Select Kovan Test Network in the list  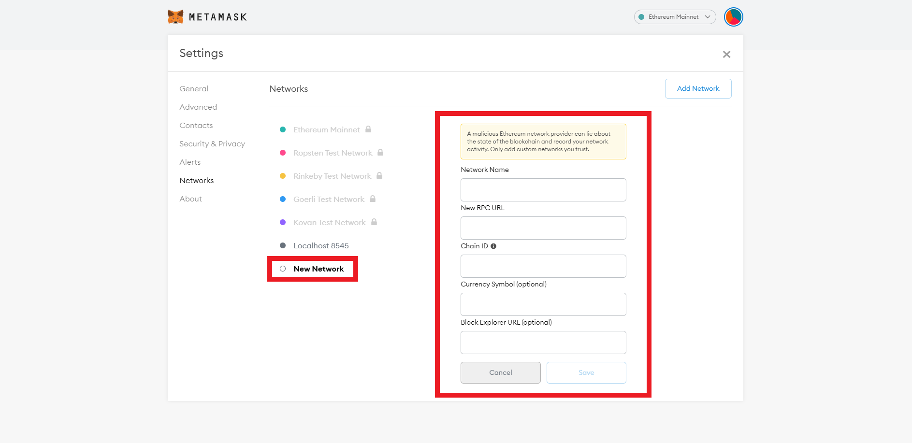pos(330,222)
